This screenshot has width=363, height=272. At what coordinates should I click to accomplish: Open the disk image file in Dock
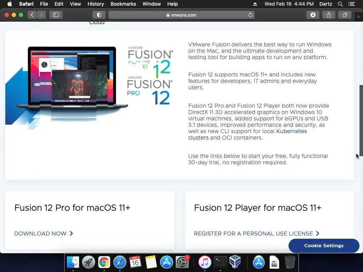pos(274,262)
